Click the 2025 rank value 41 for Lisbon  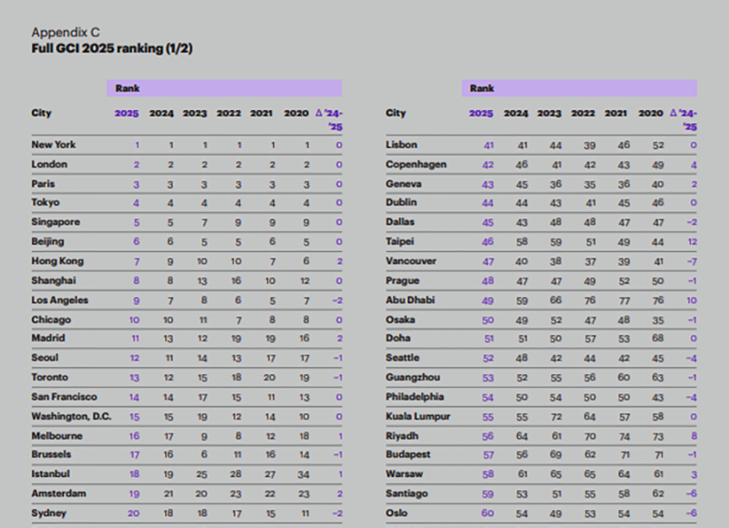488,145
